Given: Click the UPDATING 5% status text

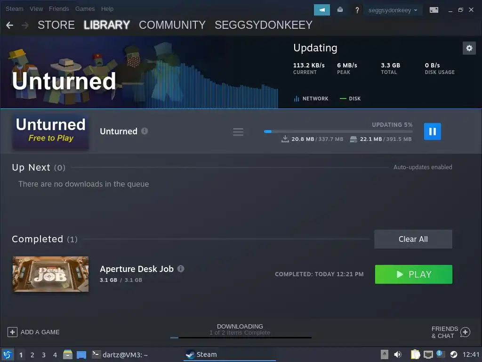Looking at the screenshot, I should [392, 124].
